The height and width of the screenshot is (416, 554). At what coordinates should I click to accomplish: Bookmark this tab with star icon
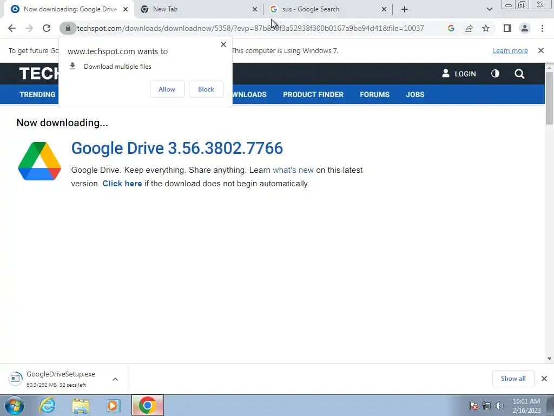pos(486,28)
